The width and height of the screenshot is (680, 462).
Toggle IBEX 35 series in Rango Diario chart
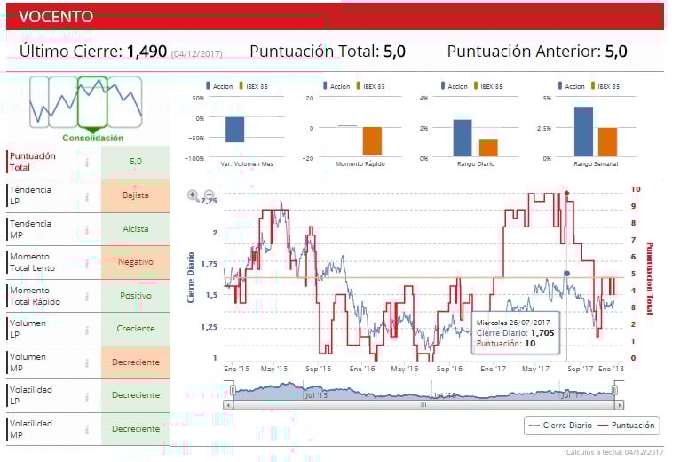click(x=488, y=86)
